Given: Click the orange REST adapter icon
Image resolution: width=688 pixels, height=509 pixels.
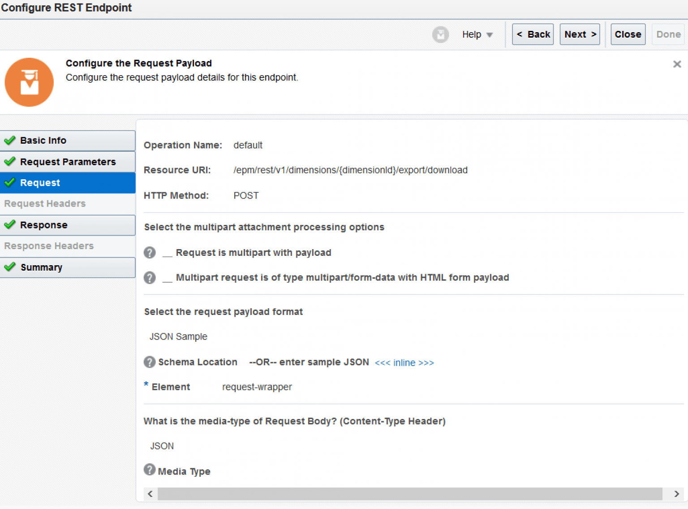Looking at the screenshot, I should [29, 82].
